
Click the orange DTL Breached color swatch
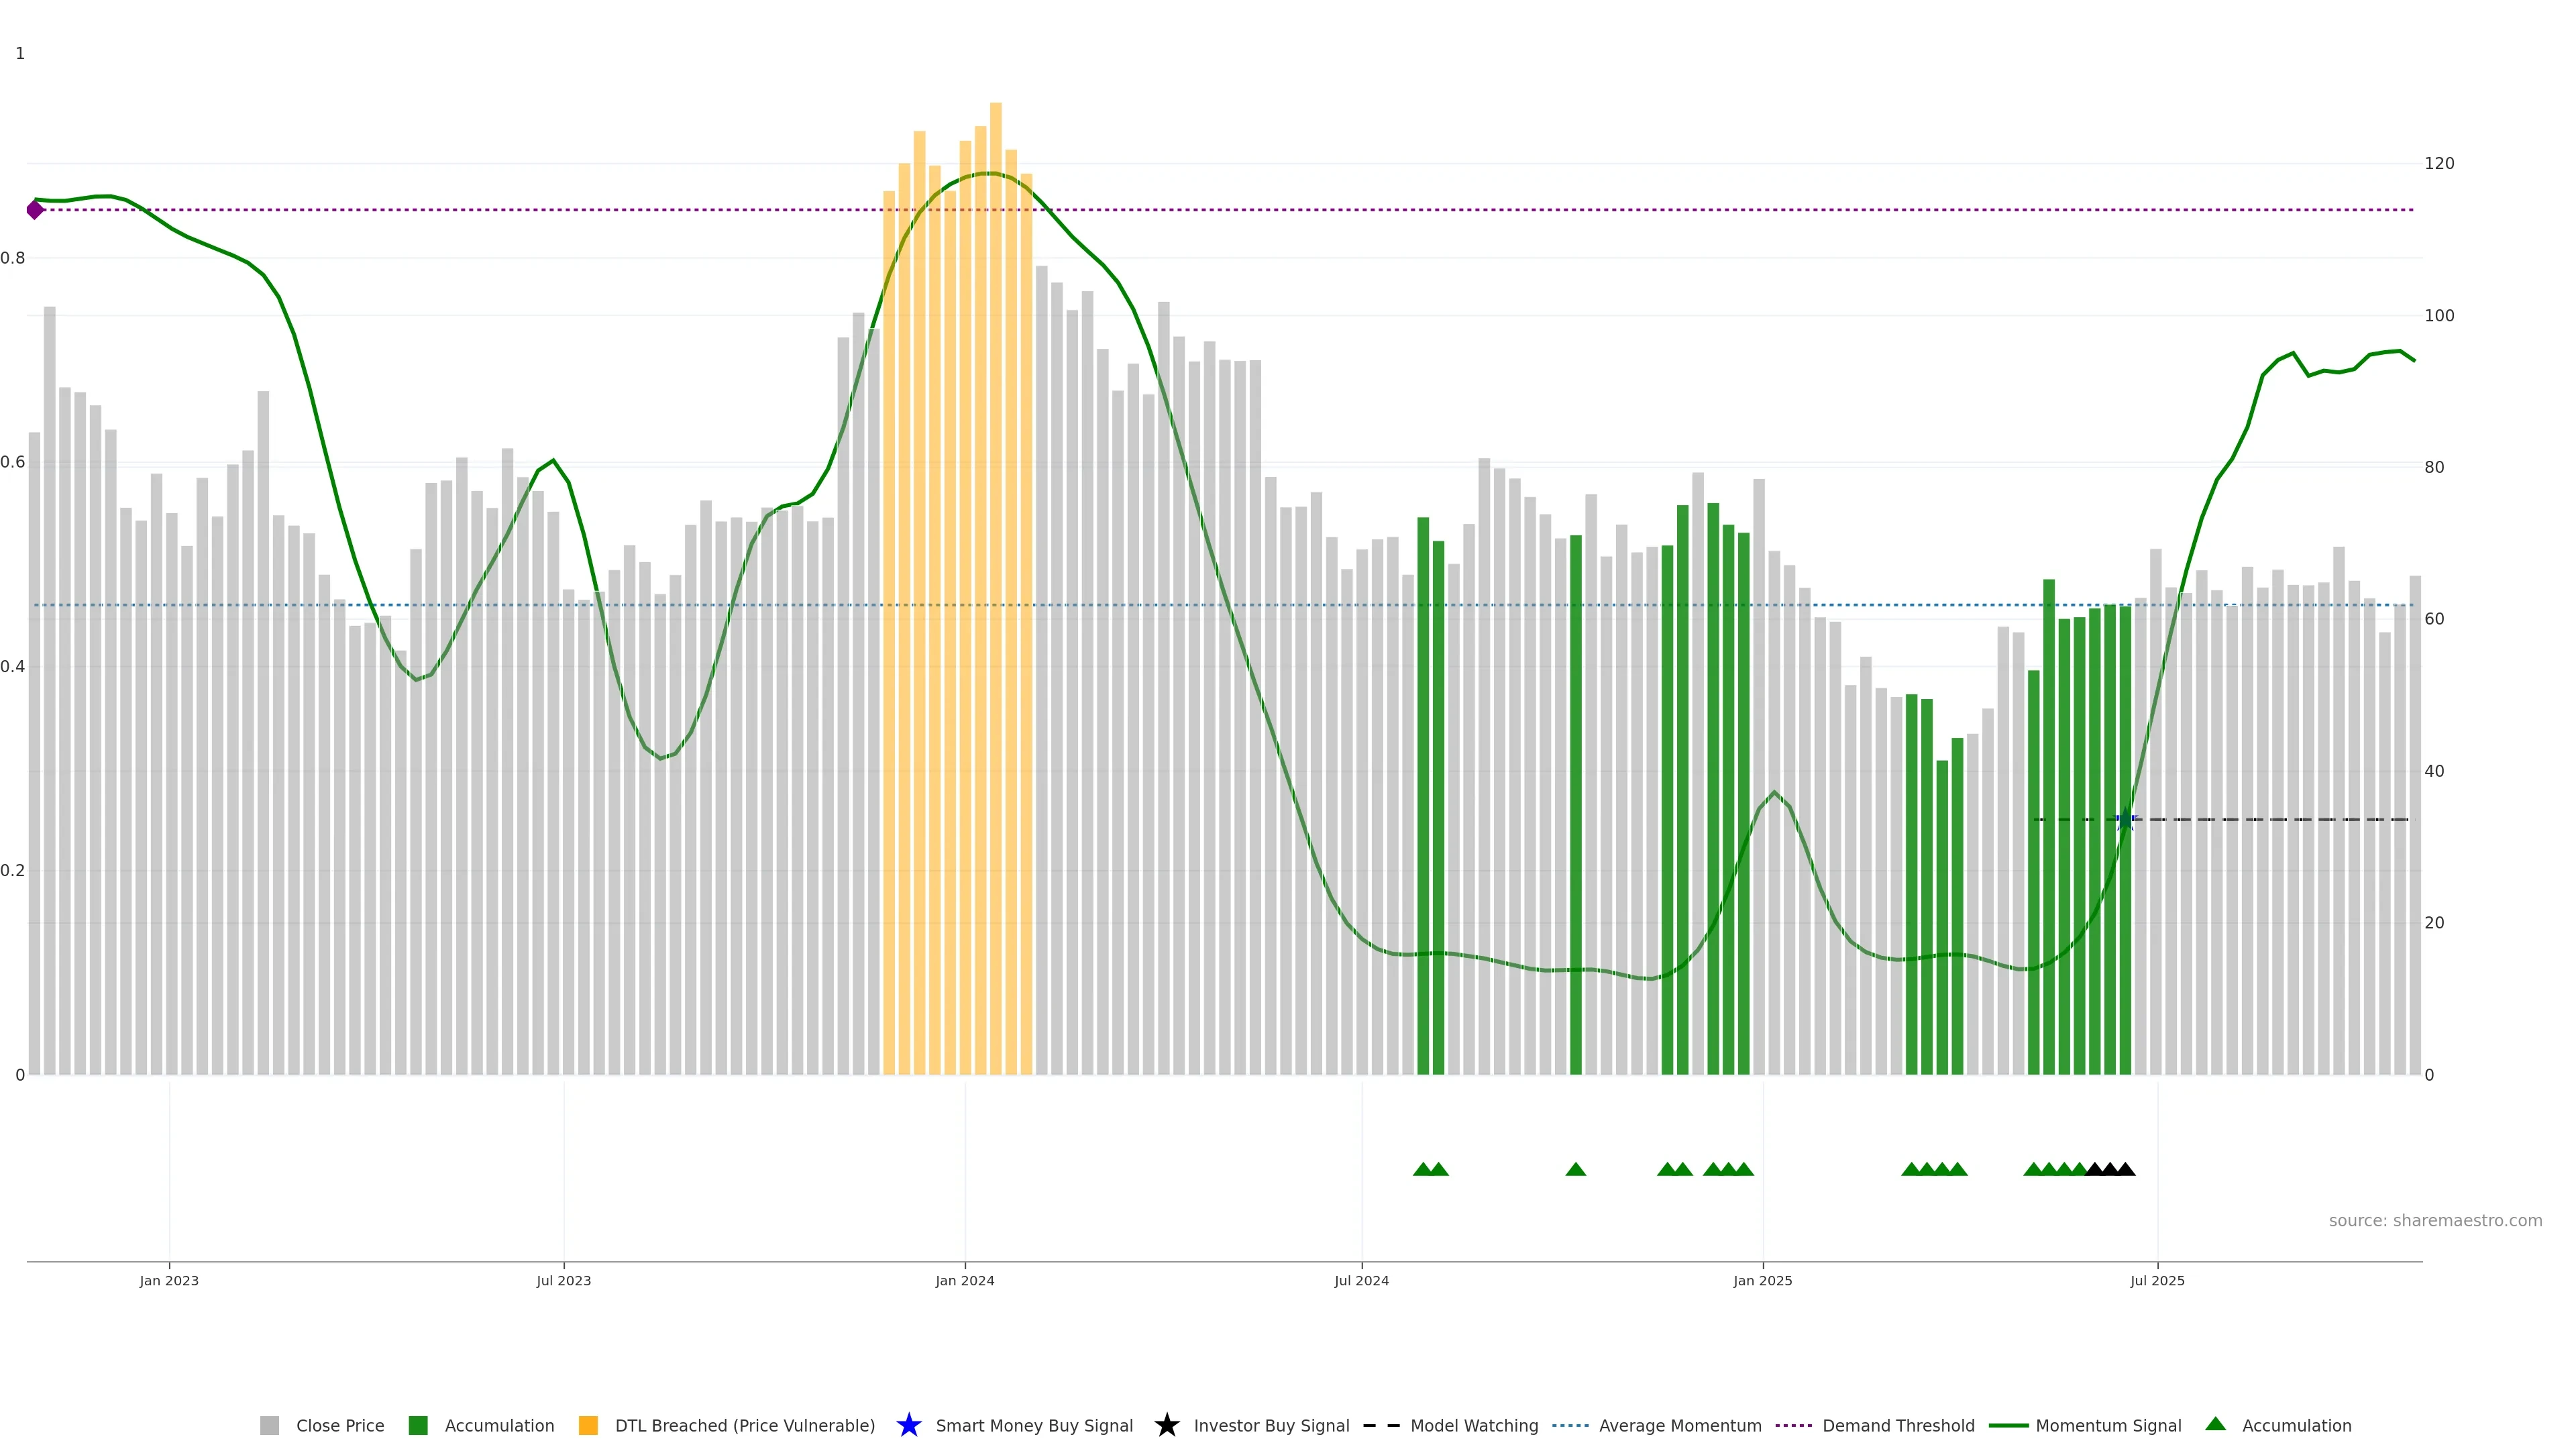[x=588, y=1425]
